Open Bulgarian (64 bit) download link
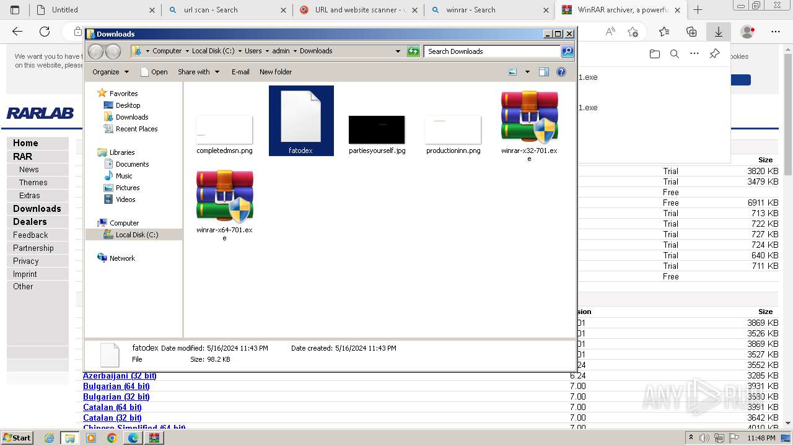The height and width of the screenshot is (446, 793). [x=116, y=387]
